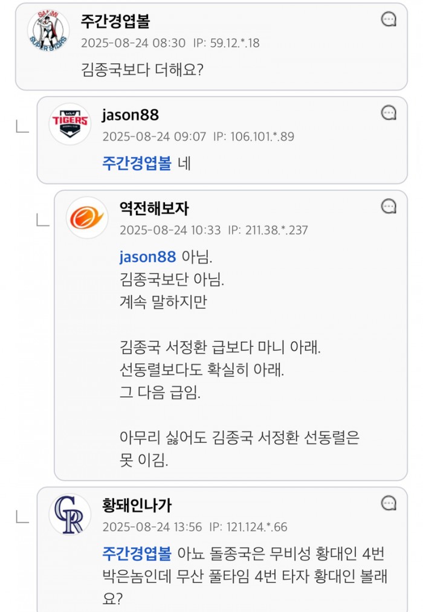Image resolution: width=423 pixels, height=612 pixels.
Task: Click the blue 주간경엽볼 mention in 황돼인나가's reply
Action: 137,553
